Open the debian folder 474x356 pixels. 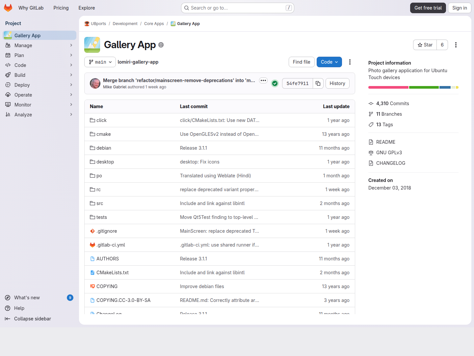coord(104,148)
